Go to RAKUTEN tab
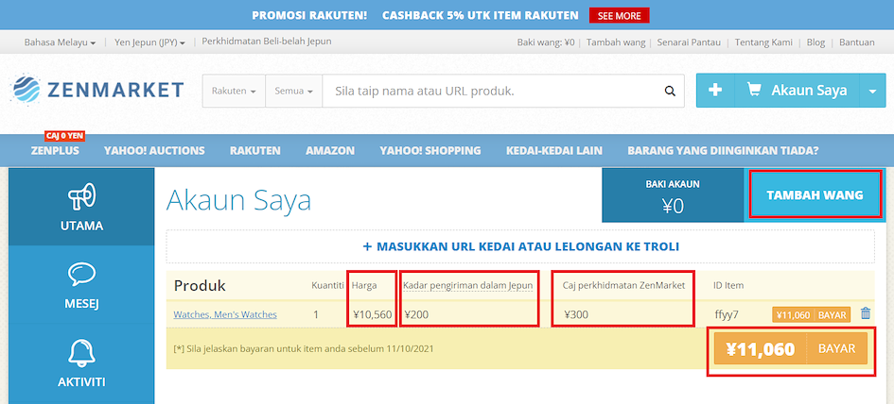Image resolution: width=894 pixels, height=404 pixels. click(x=254, y=151)
